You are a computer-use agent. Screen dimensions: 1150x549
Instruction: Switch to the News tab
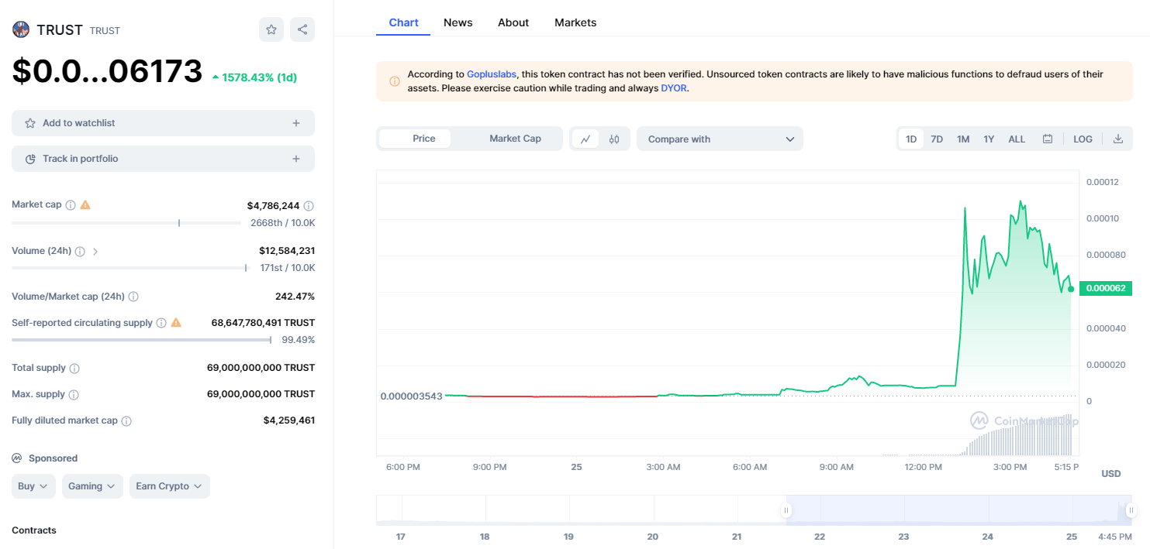[458, 22]
